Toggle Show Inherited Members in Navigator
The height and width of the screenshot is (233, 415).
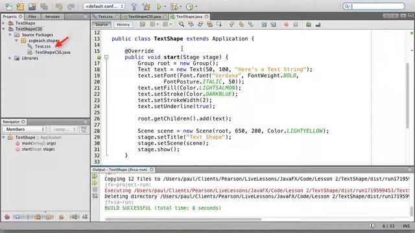tap(7, 217)
